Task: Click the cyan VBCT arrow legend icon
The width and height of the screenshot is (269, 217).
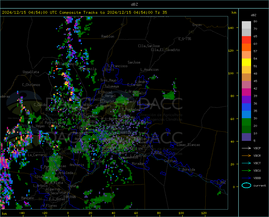Action: pyautogui.click(x=246, y=163)
